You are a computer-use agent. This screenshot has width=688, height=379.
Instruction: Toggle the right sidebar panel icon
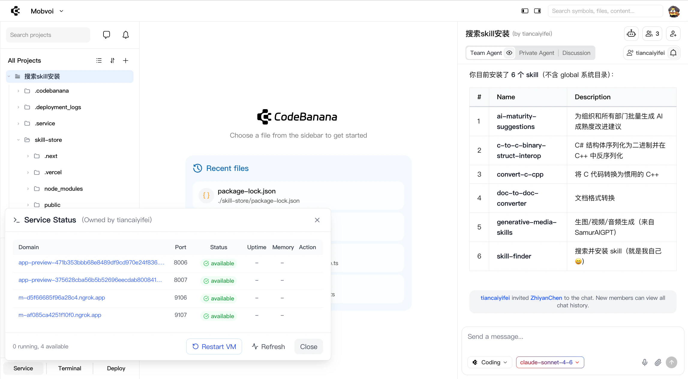pos(537,11)
